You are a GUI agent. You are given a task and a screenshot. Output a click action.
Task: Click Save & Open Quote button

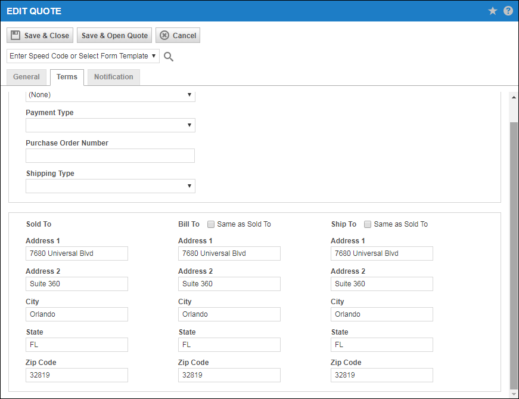point(114,36)
